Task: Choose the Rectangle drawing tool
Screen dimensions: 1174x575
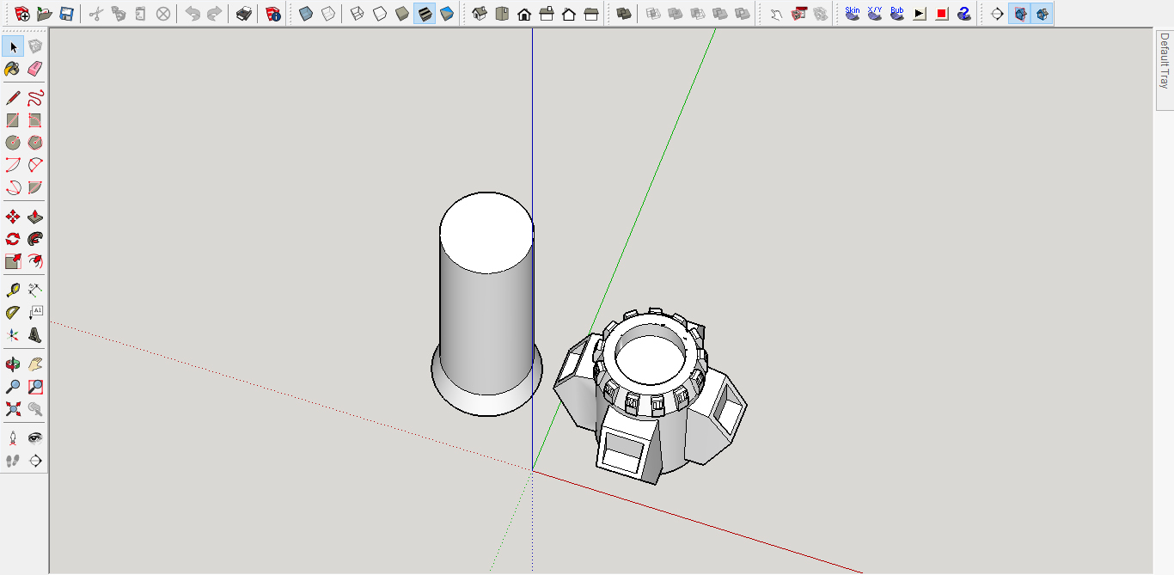Action: click(x=13, y=120)
